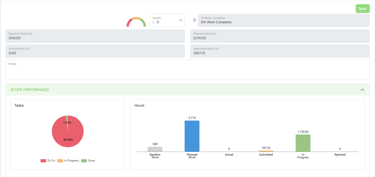The width and height of the screenshot is (375, 177).
Task: Click the green In Progress bar
Action: [x=303, y=143]
